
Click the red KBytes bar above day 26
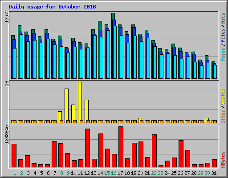[x=181, y=154]
